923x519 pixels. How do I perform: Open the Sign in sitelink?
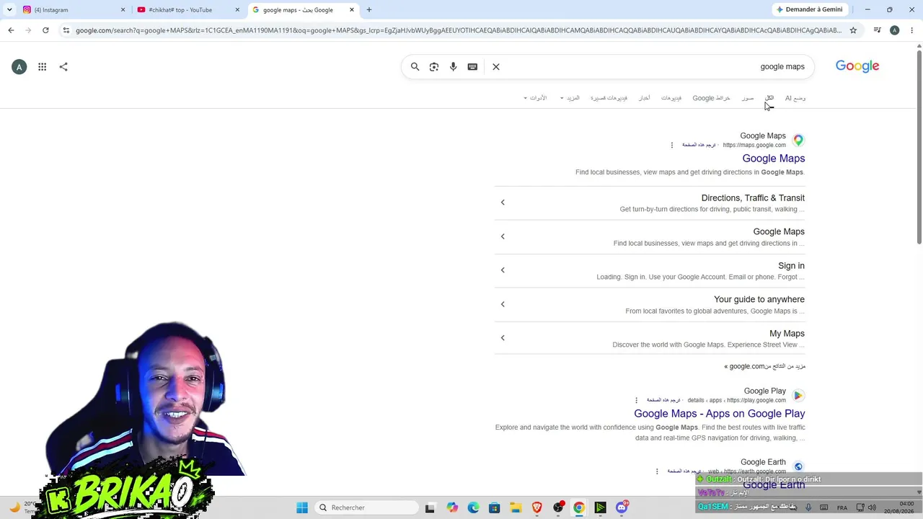[791, 266]
